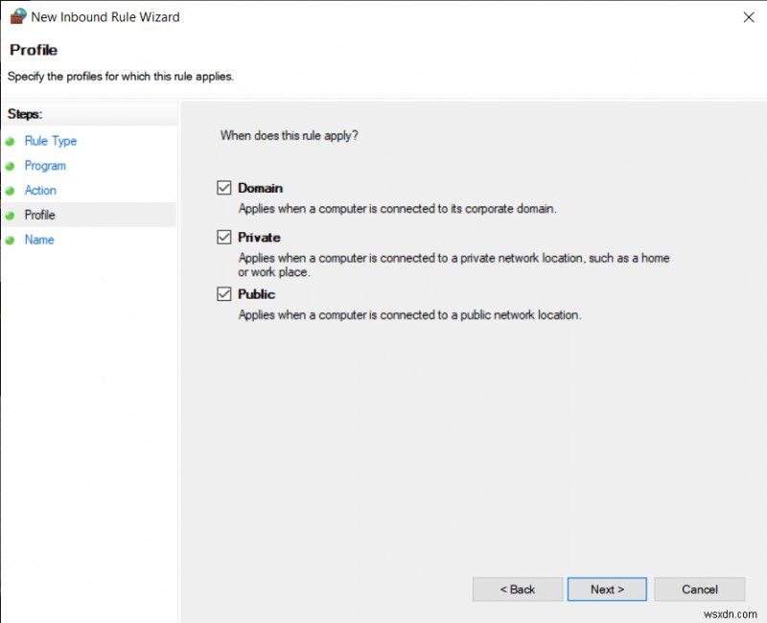Go to the Program step
The height and width of the screenshot is (623, 767).
45,166
